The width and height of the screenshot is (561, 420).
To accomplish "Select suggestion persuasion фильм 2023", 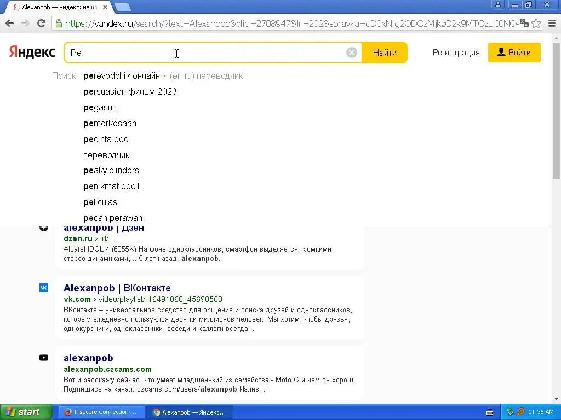I will [x=130, y=92].
